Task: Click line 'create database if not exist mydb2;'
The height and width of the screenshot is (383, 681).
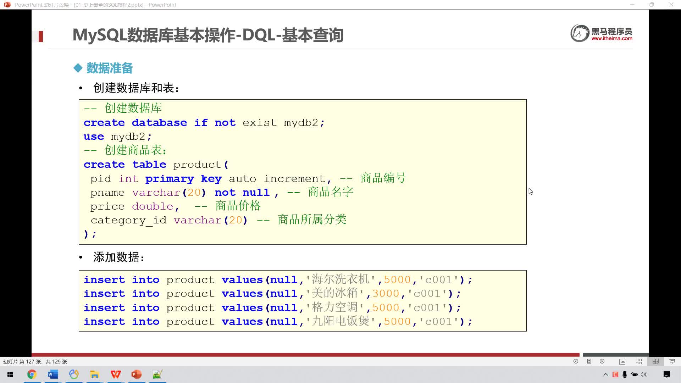Action: 204,123
